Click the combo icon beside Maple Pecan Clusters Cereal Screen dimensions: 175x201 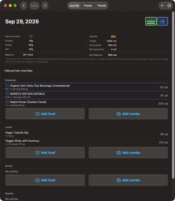(x=7, y=102)
